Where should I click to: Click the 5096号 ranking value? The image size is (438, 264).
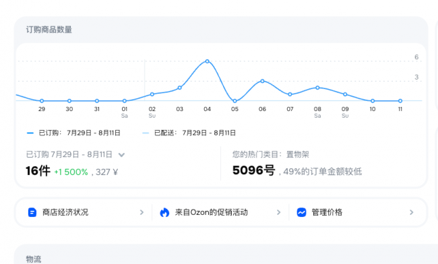(x=253, y=170)
